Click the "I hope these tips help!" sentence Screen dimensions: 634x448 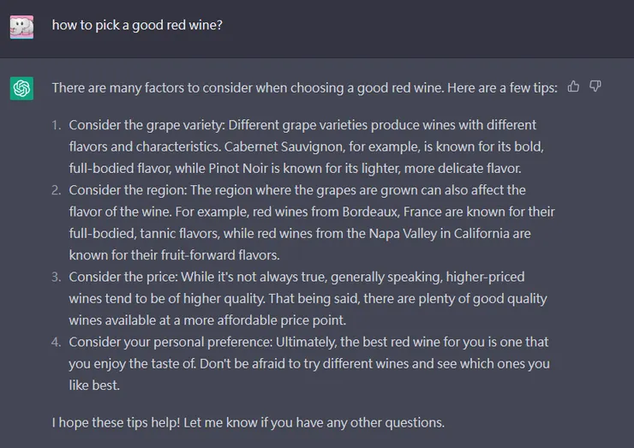coord(120,422)
